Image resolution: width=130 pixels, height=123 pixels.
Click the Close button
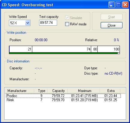[111, 25]
